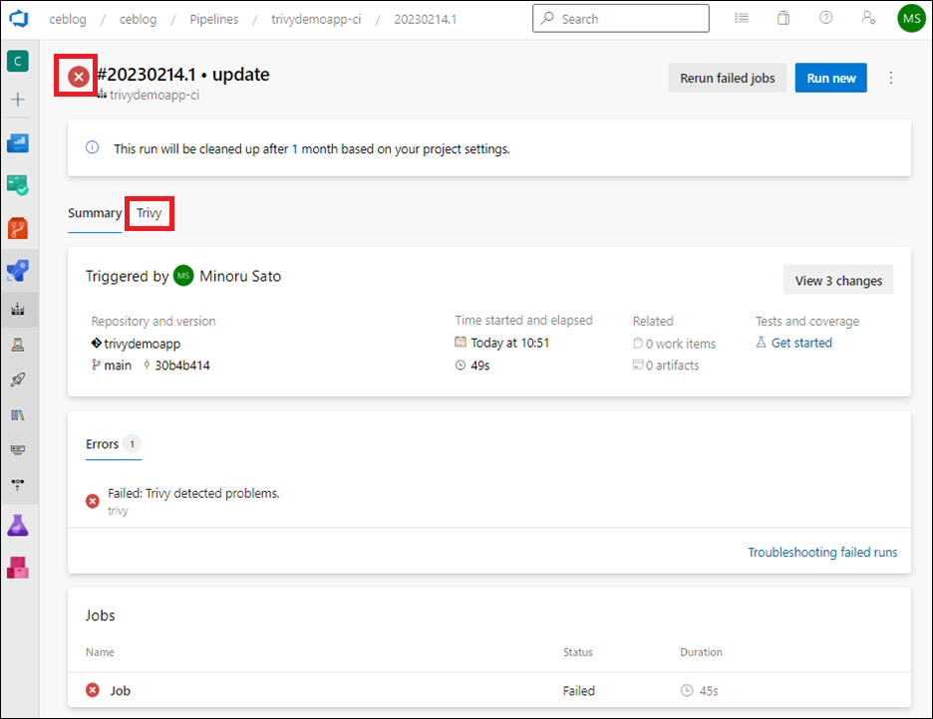This screenshot has height=719, width=933.
Task: Click the 'Minoru Sato' name text
Action: coord(240,276)
